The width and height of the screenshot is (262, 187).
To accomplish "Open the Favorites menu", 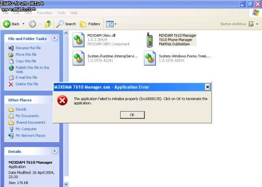I will point(44,13).
